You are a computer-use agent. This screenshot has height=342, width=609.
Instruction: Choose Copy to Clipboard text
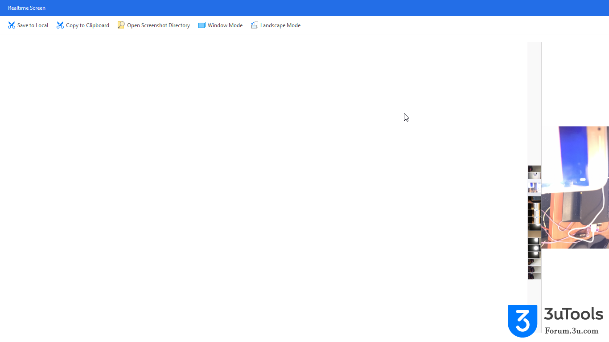(87, 25)
